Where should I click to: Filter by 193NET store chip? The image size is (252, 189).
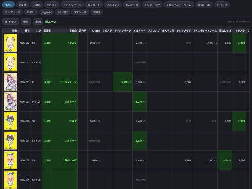click(x=31, y=12)
